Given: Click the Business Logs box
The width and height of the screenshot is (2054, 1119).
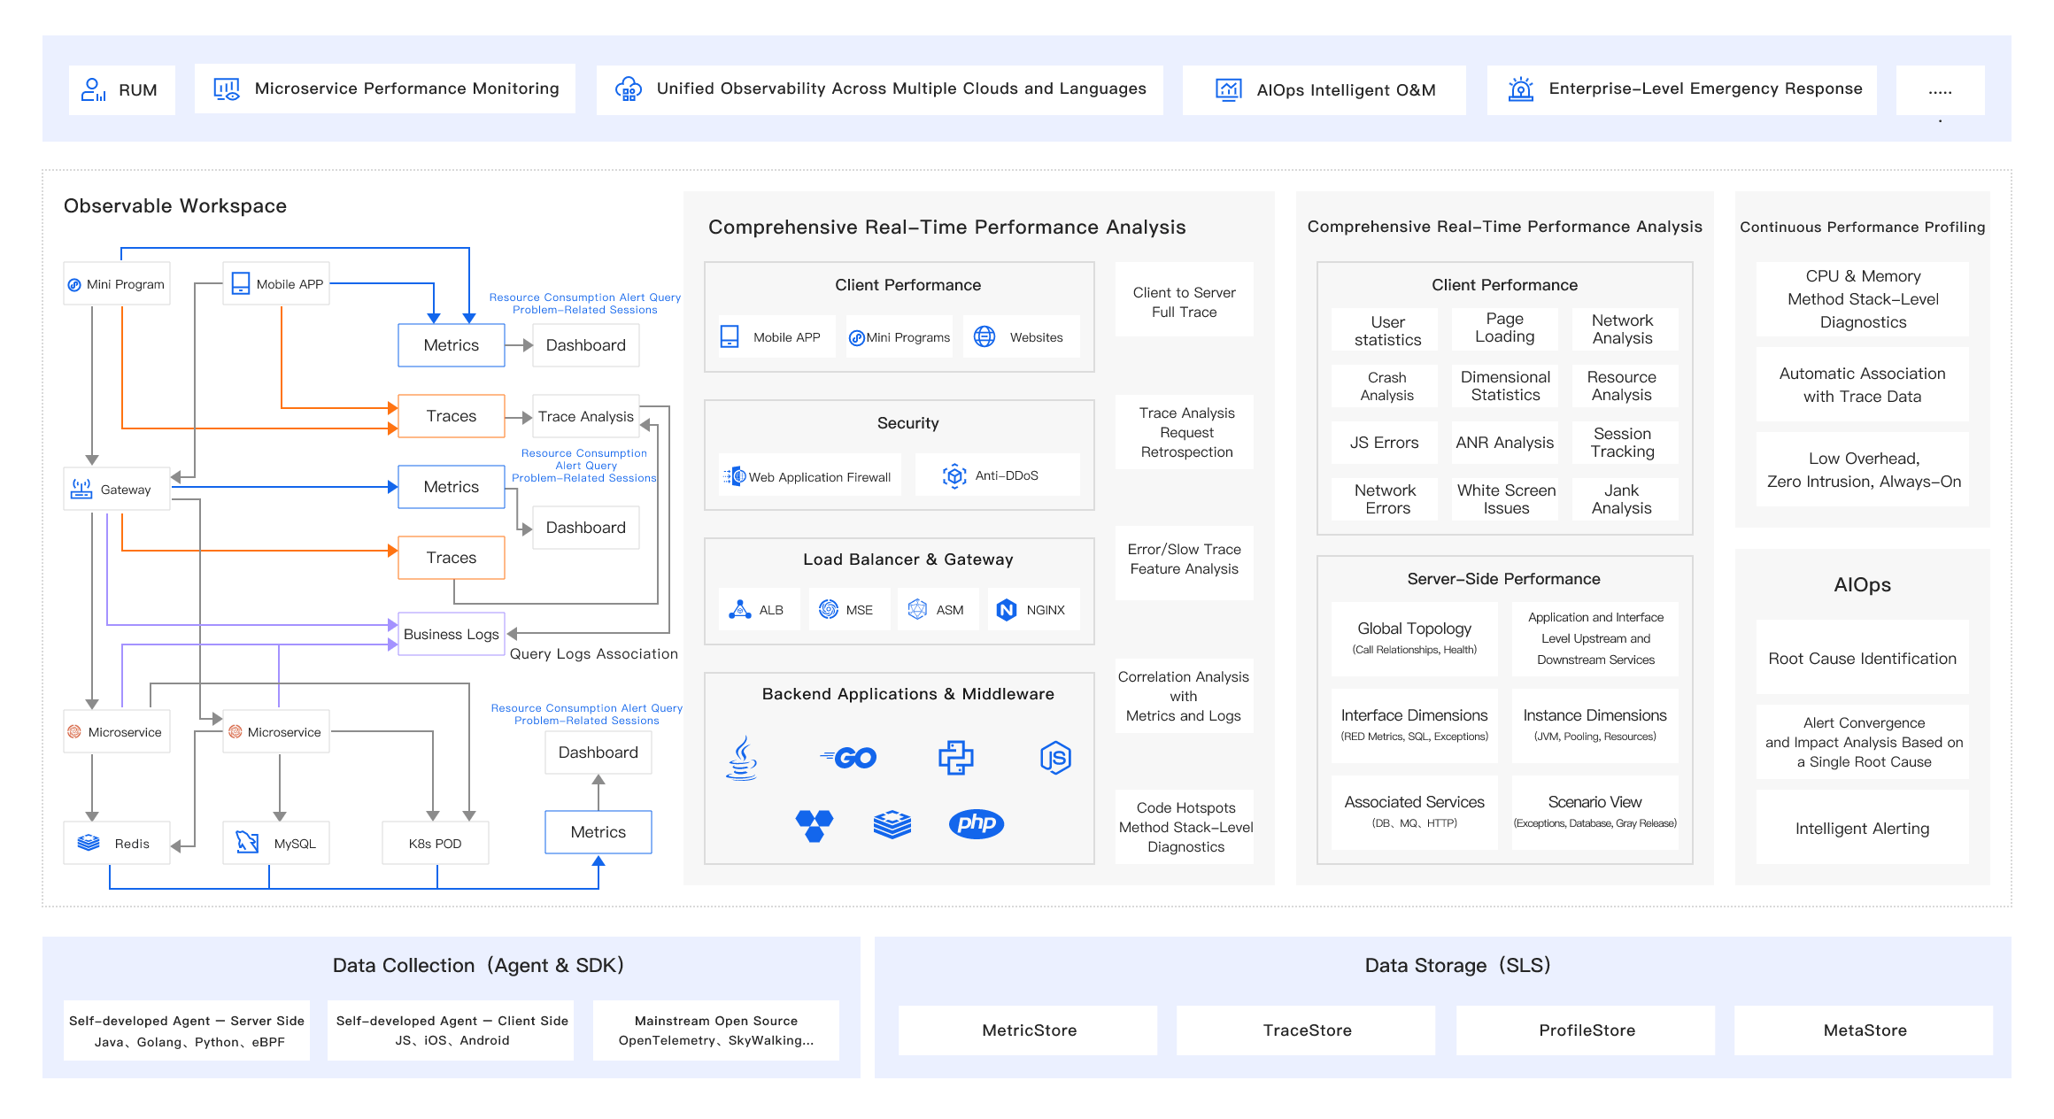Looking at the screenshot, I should pyautogui.click(x=452, y=634).
